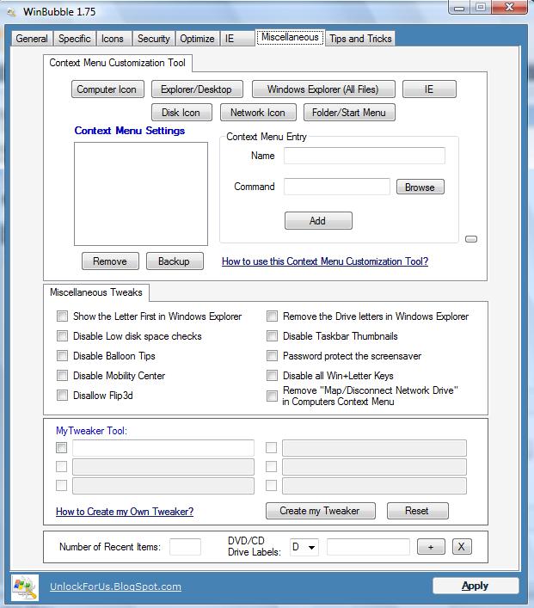
Task: Select the Disk Icon button
Action: pos(181,113)
